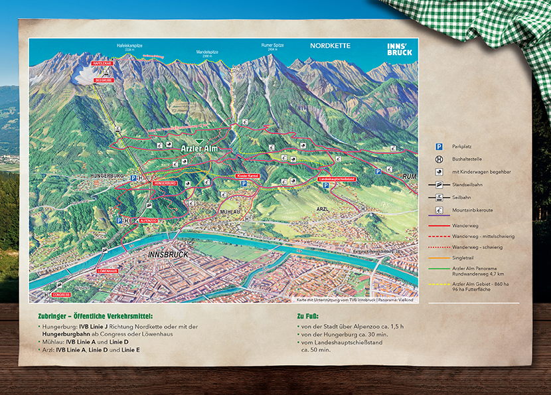Click the red HAFELEKAR station label

pyautogui.click(x=102, y=63)
